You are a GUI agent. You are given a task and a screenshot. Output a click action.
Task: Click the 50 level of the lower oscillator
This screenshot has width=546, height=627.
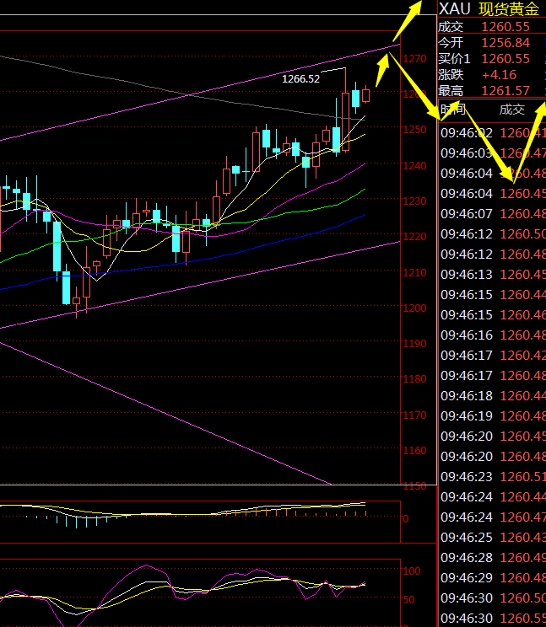coord(408,599)
